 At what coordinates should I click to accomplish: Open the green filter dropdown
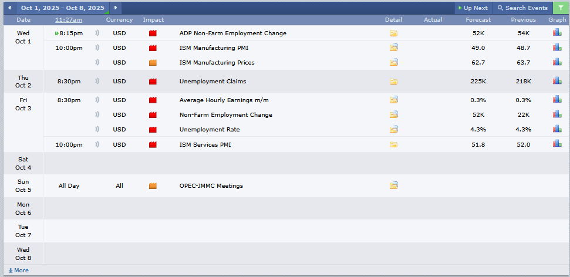pos(561,8)
